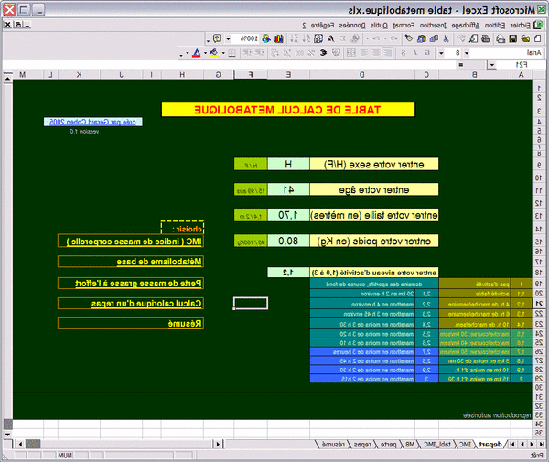Apply the Currency style icon
549x462 pixels.
point(336,53)
